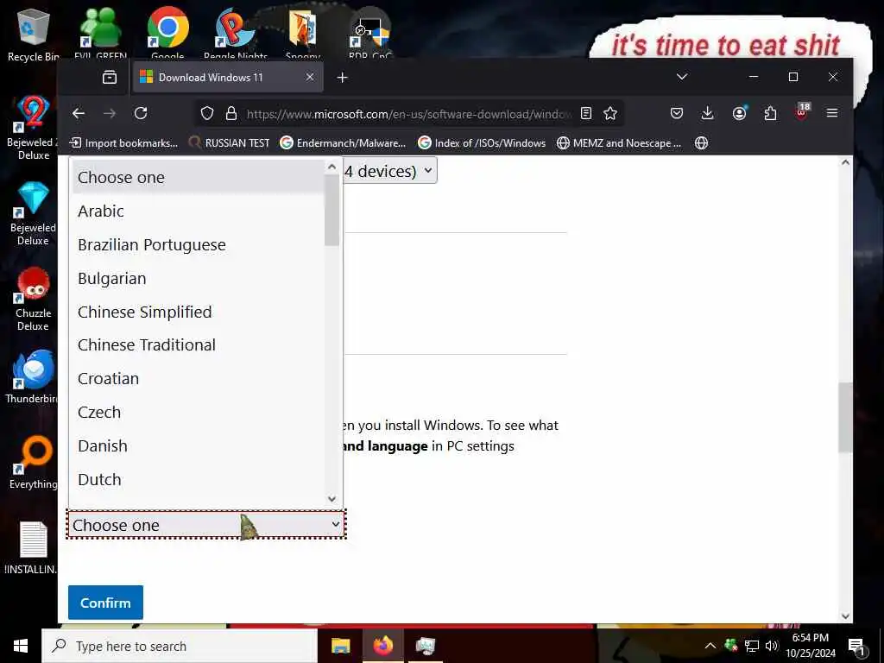The height and width of the screenshot is (663, 884).
Task: Select Czech language option
Action: point(198,412)
